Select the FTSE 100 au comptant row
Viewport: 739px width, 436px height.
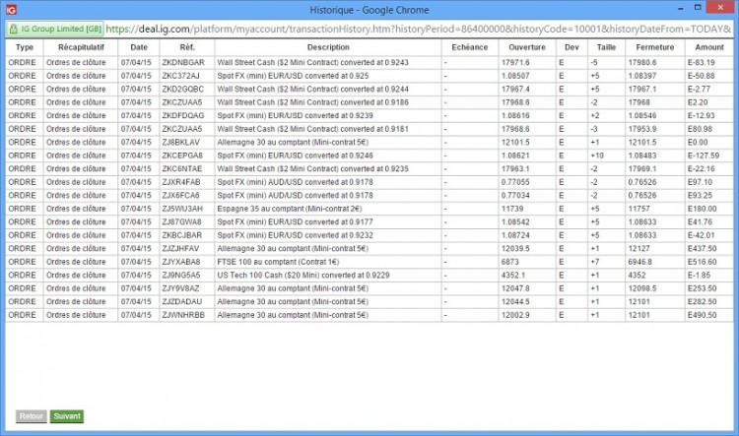click(369, 262)
